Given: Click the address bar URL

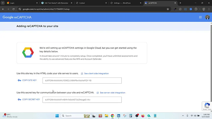Looking at the screenshot, I should (46, 9).
